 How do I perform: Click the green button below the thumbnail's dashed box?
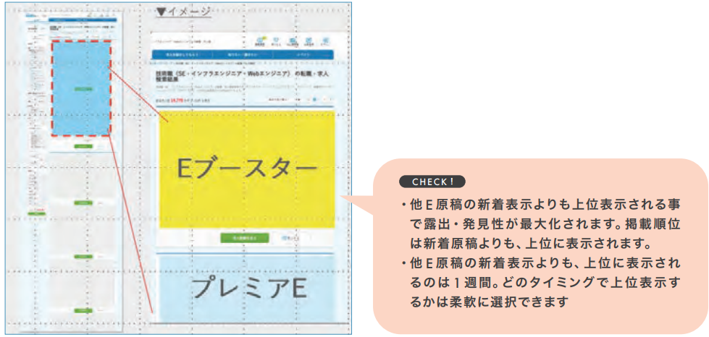coord(82,145)
